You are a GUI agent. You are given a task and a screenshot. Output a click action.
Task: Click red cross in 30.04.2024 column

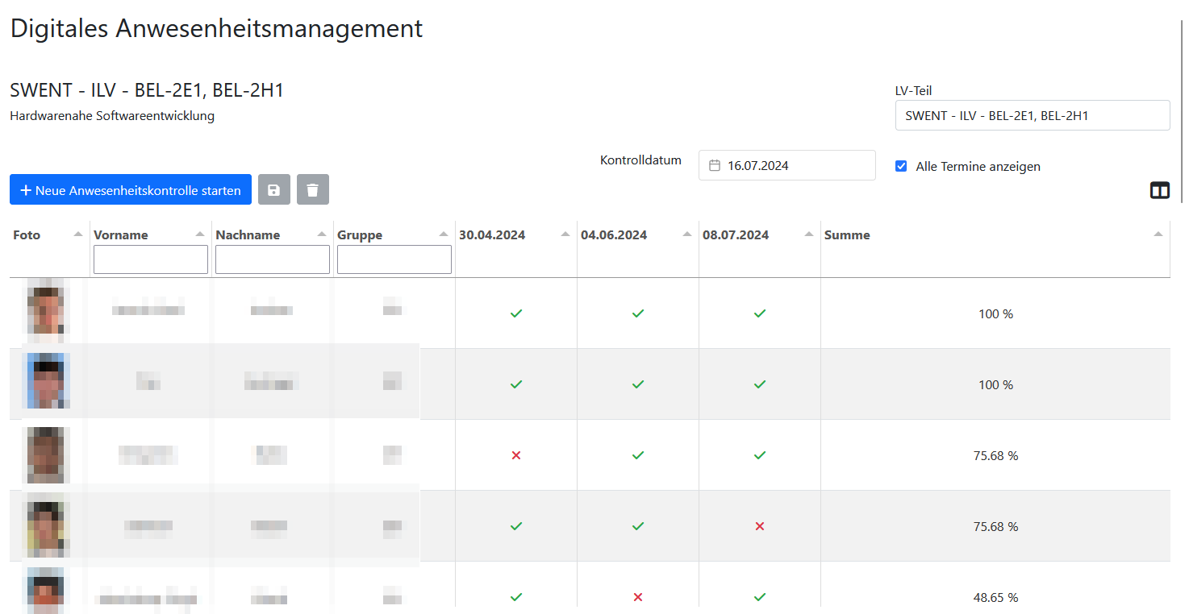(516, 455)
